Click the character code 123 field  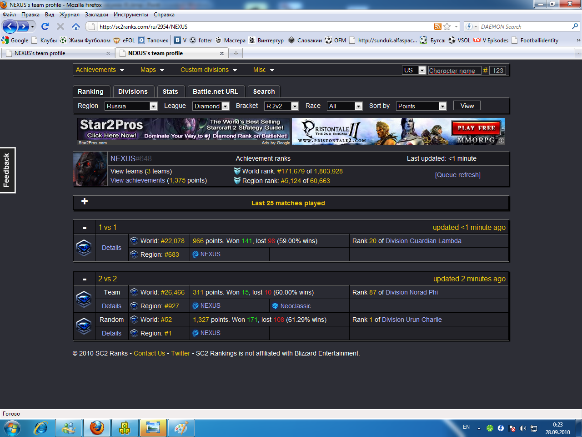pos(497,71)
